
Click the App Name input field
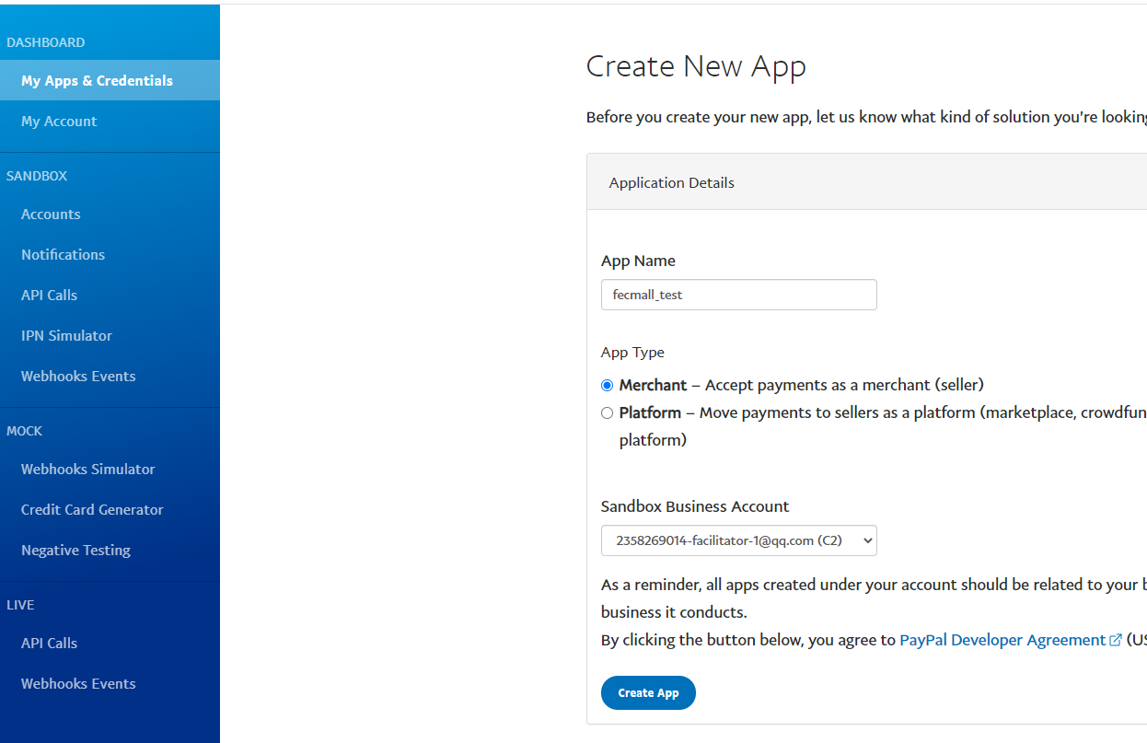(738, 296)
